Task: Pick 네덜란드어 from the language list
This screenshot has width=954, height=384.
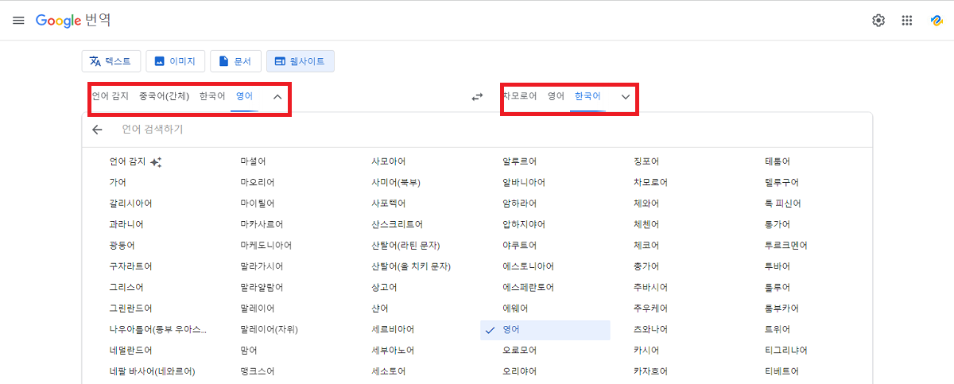Action: [131, 350]
